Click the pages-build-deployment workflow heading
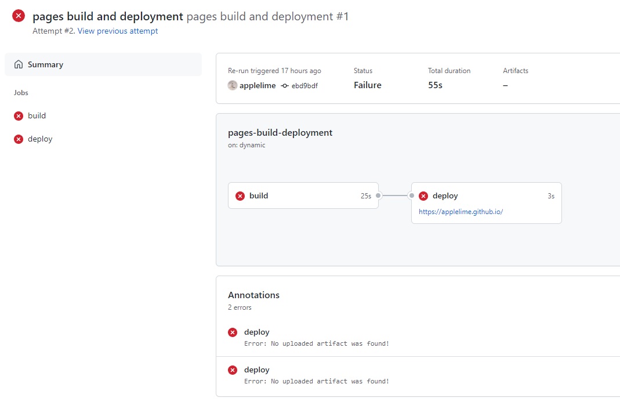The image size is (620, 420). point(280,133)
